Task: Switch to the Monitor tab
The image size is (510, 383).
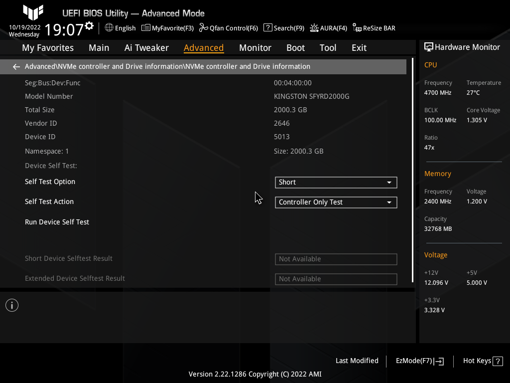Action: (255, 47)
